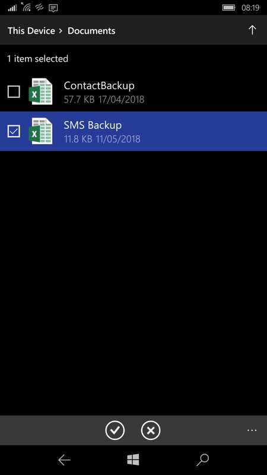
Task: Cancel selection with the X icon
Action: click(x=151, y=430)
